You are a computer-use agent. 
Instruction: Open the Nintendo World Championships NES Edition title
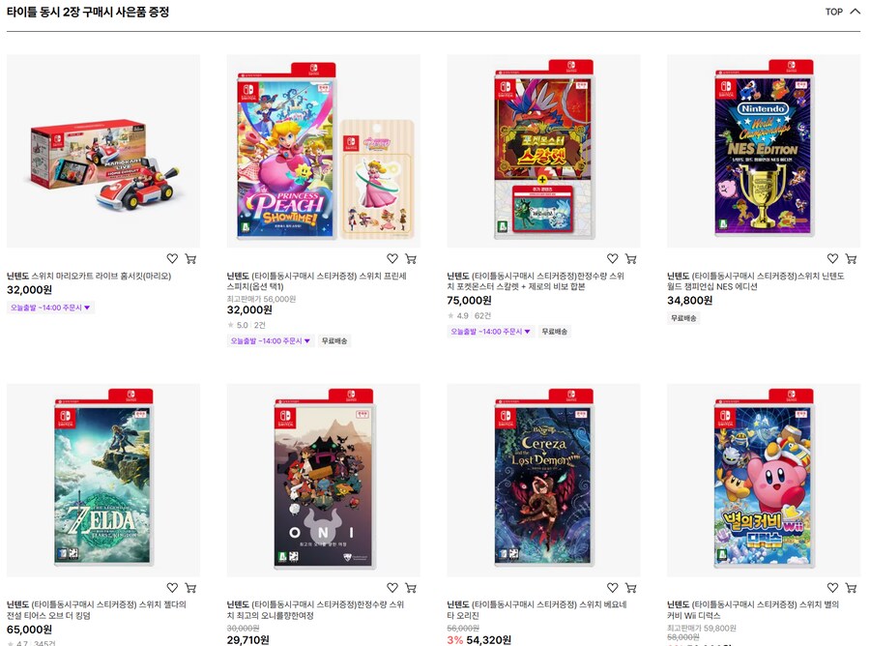pyautogui.click(x=756, y=281)
